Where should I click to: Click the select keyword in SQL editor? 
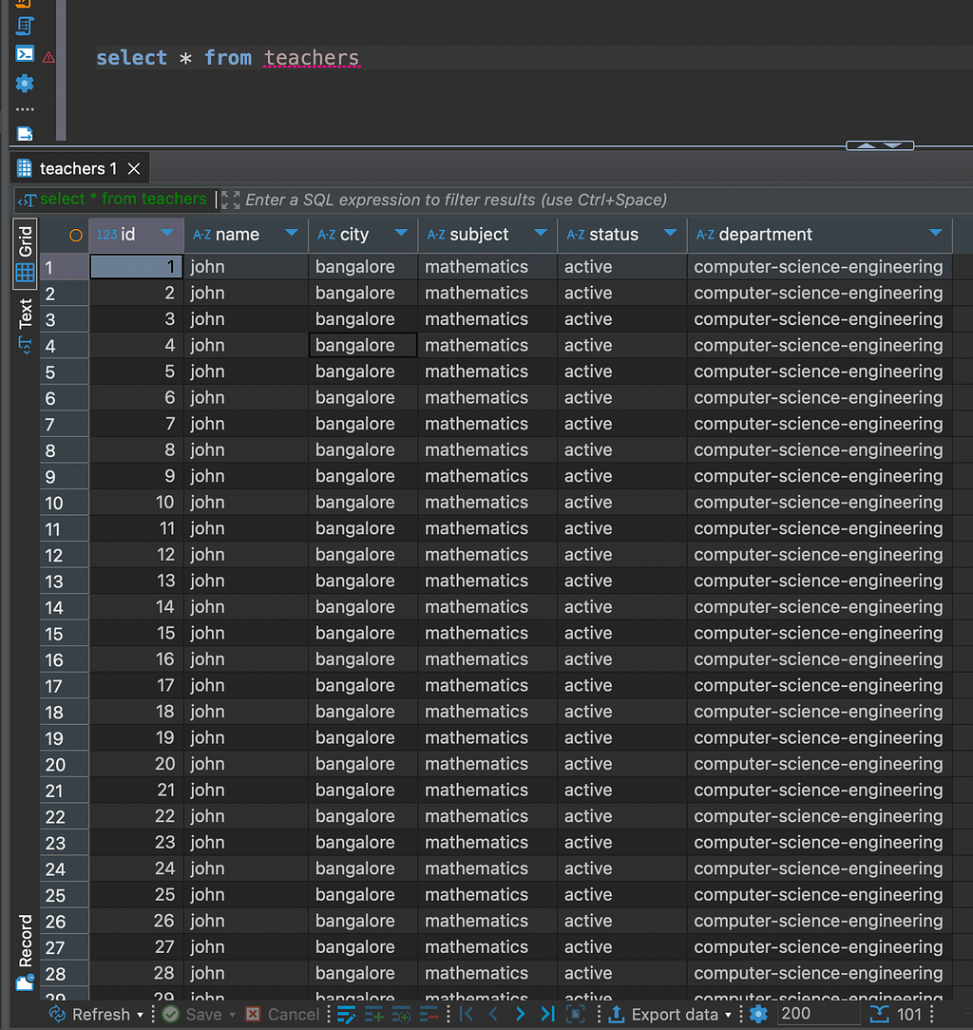131,58
